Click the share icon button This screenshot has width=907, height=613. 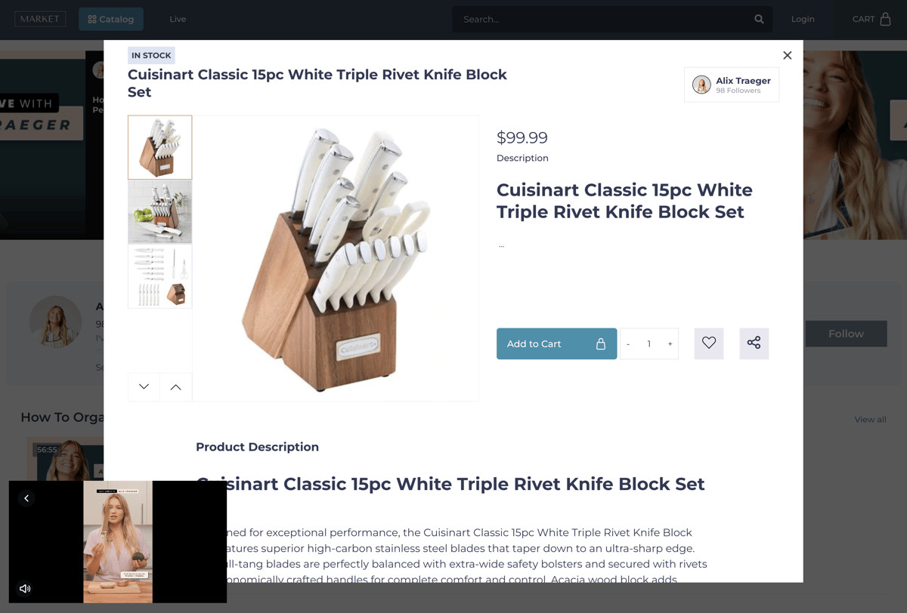[x=754, y=343]
